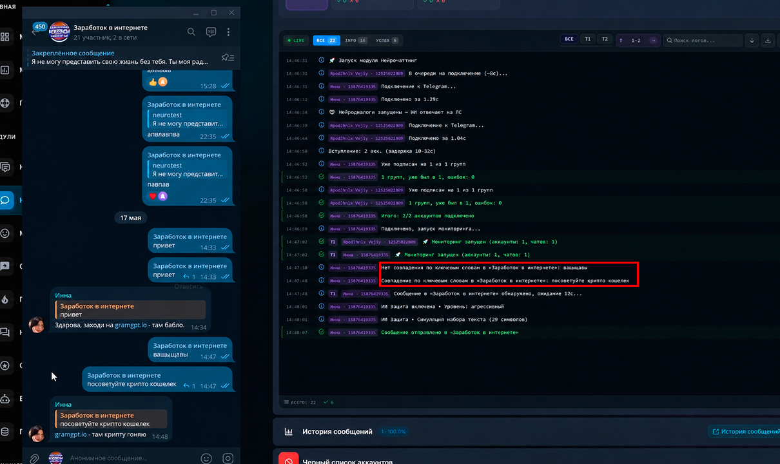Toggle the LIVE log indicator
Viewport: 780px width, 464px height.
point(297,40)
